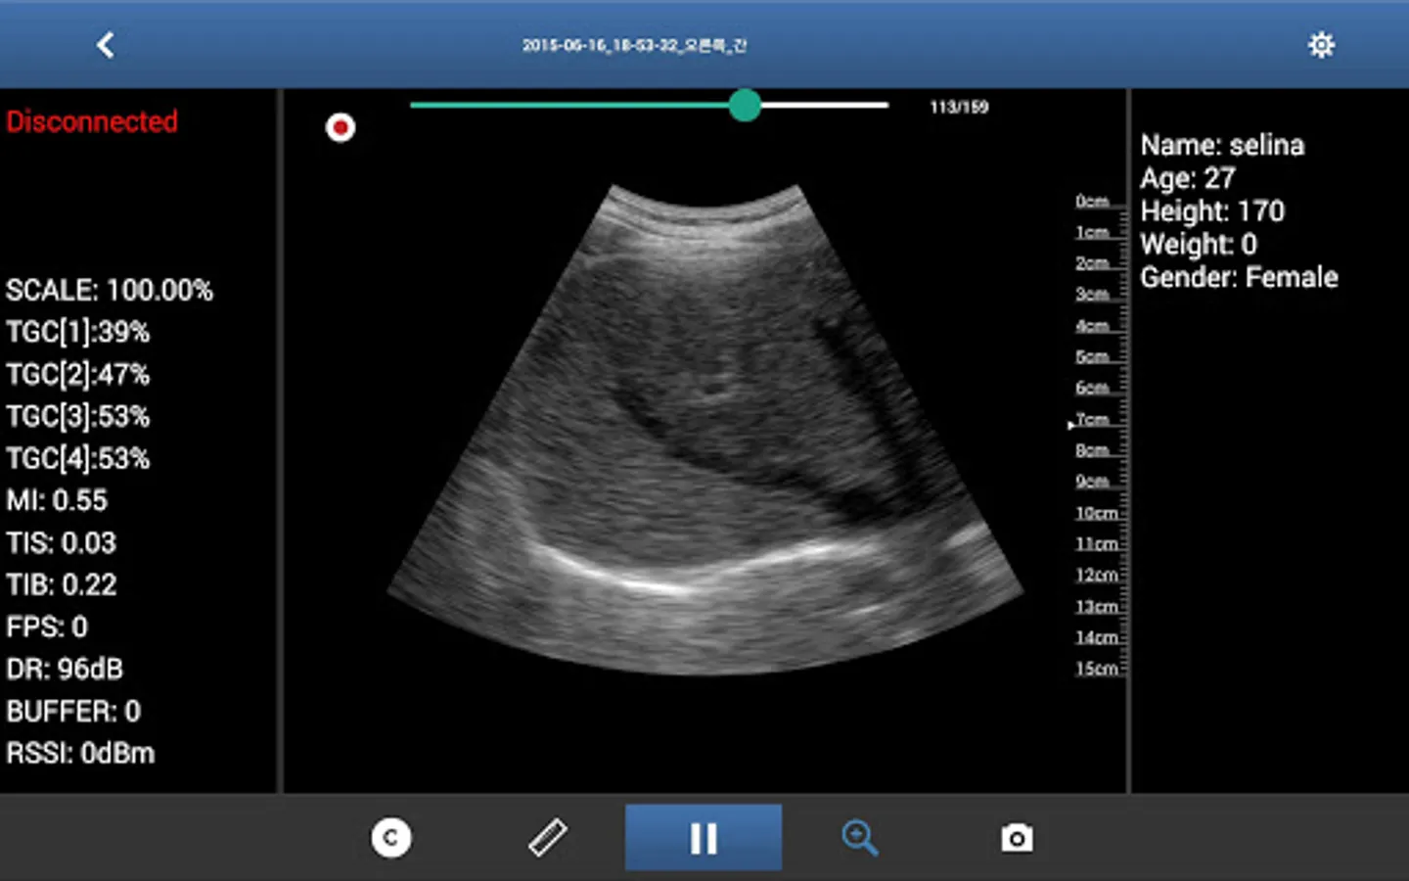The width and height of the screenshot is (1409, 881).
Task: Click the patient Name: selina field
Action: pyautogui.click(x=1222, y=145)
